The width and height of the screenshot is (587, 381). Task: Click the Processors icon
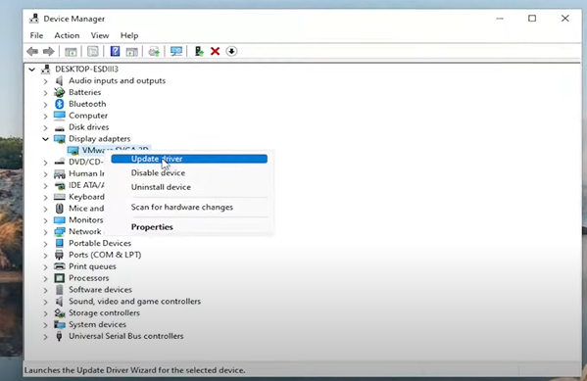pos(59,278)
